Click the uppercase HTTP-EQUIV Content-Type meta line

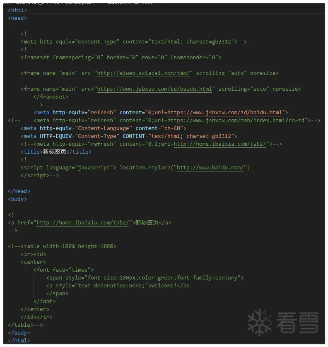pyautogui.click(x=129, y=136)
